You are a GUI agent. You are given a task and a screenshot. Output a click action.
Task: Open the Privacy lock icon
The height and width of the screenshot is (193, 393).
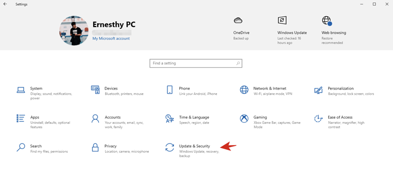pyautogui.click(x=95, y=147)
